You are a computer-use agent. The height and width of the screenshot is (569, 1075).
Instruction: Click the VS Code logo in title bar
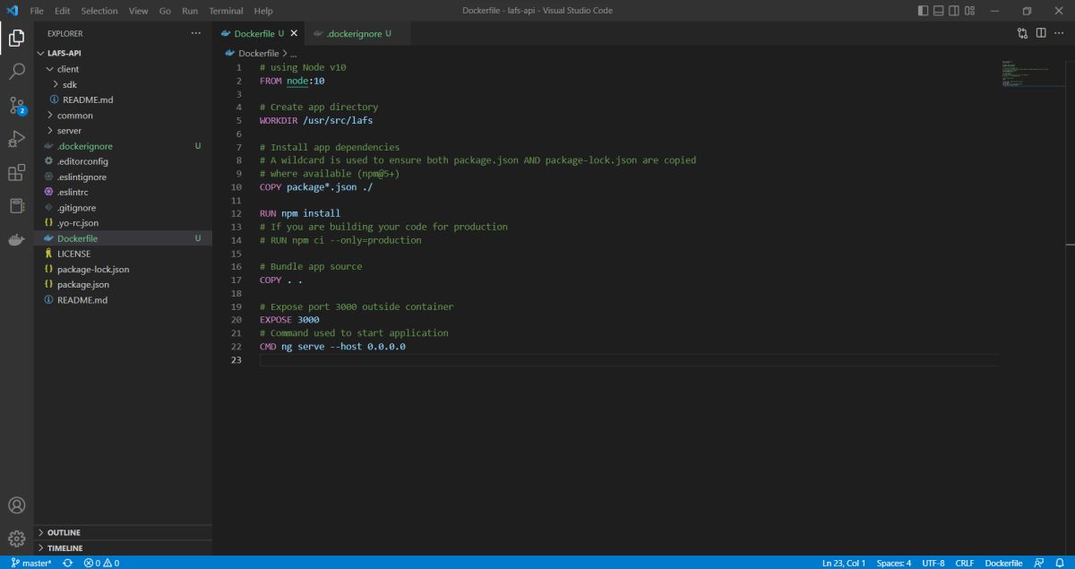pyautogui.click(x=13, y=11)
